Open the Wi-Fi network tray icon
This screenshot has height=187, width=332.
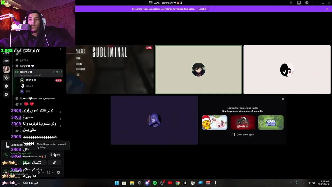[x=309, y=183]
